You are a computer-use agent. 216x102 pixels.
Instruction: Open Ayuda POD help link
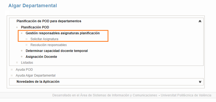click(24, 70)
